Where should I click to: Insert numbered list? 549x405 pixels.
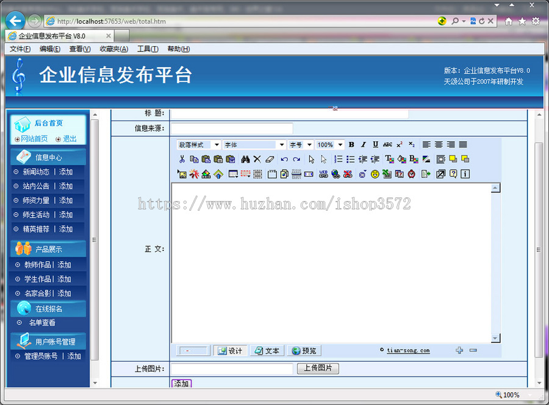[338, 160]
